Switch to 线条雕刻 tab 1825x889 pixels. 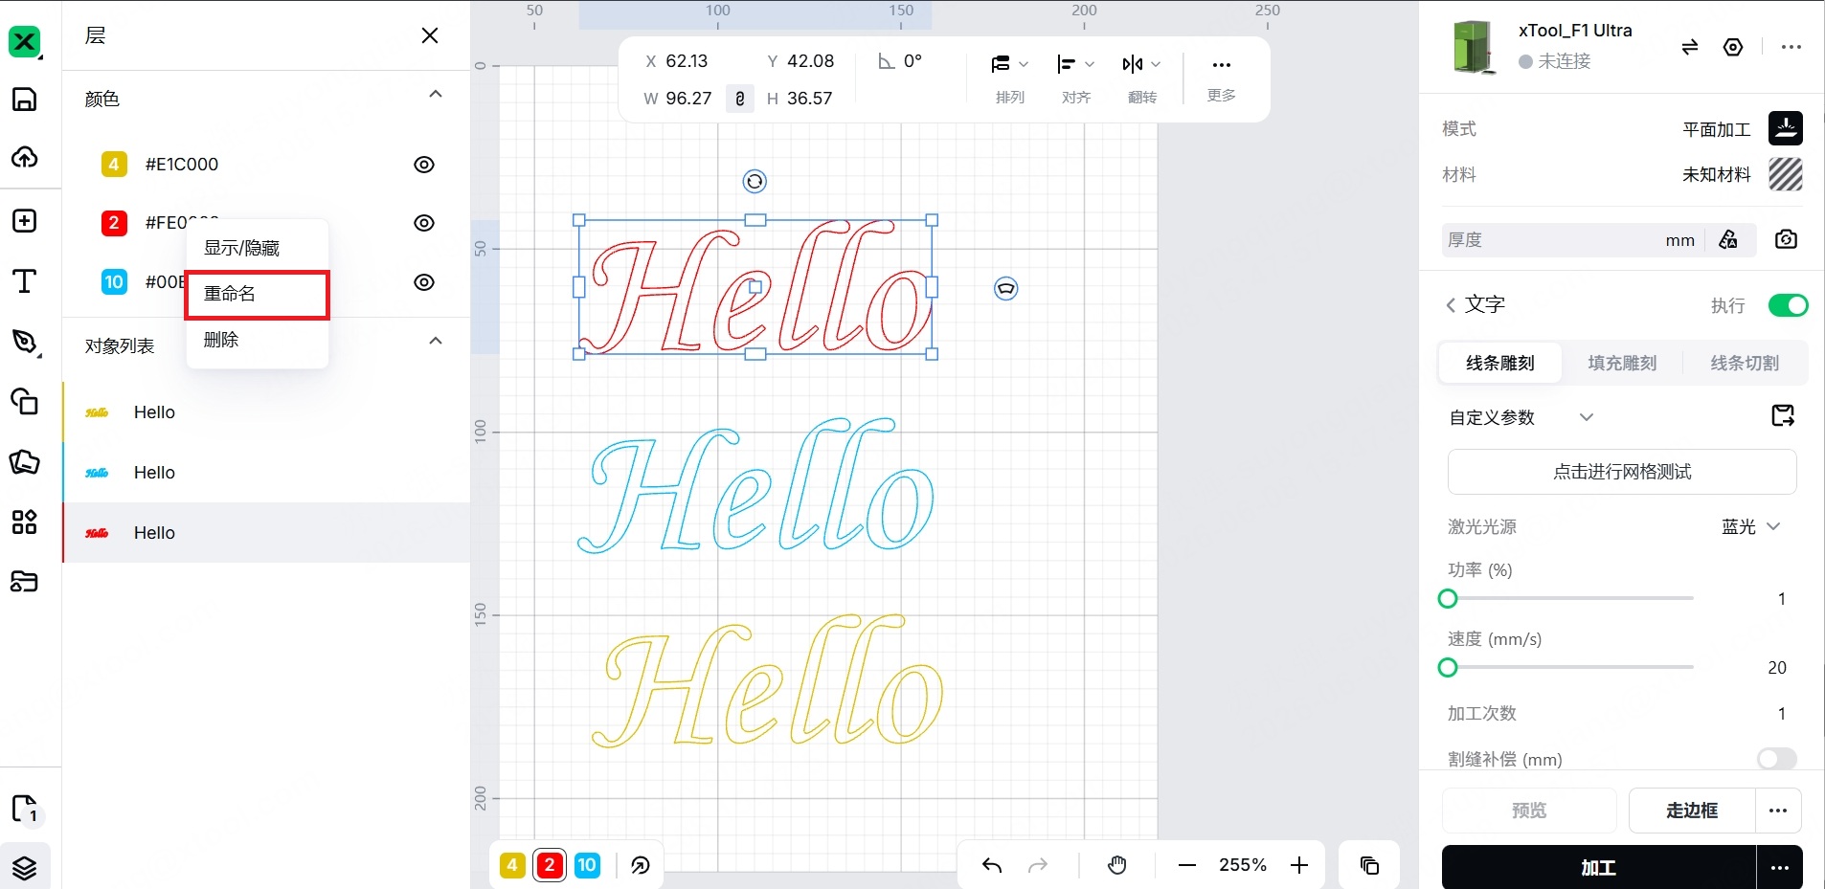coord(1499,363)
